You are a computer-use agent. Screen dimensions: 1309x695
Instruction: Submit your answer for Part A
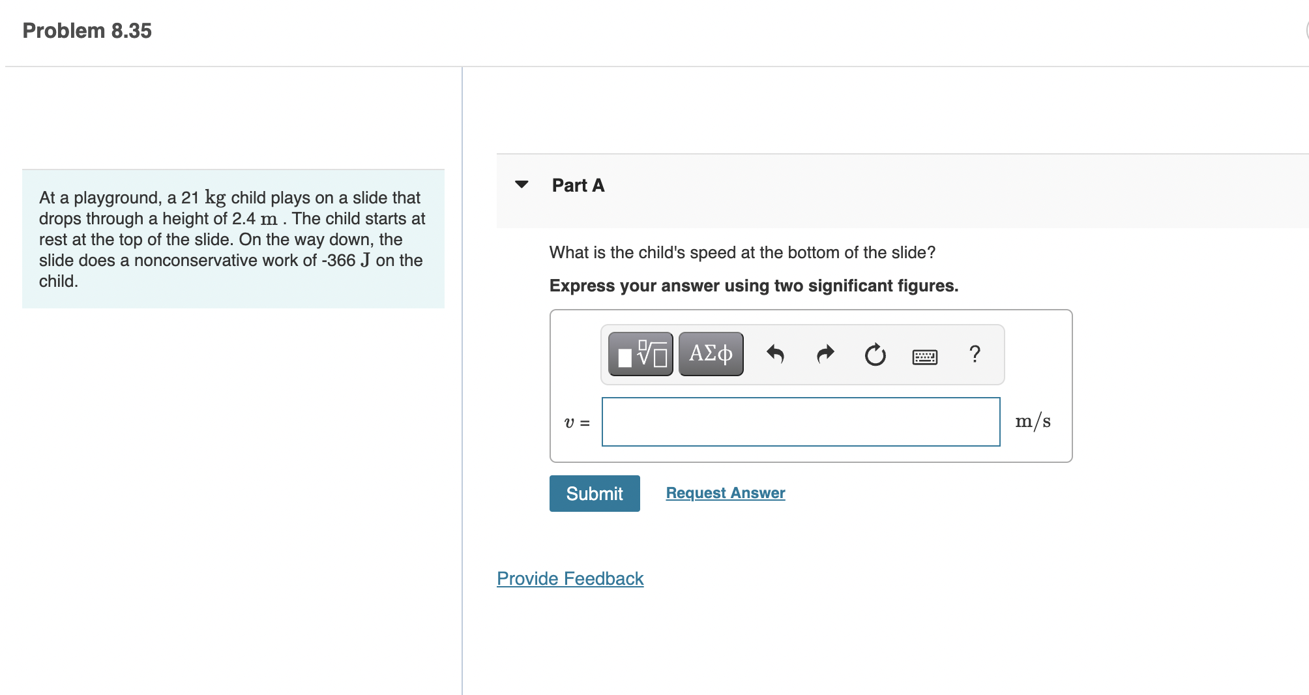pos(594,494)
